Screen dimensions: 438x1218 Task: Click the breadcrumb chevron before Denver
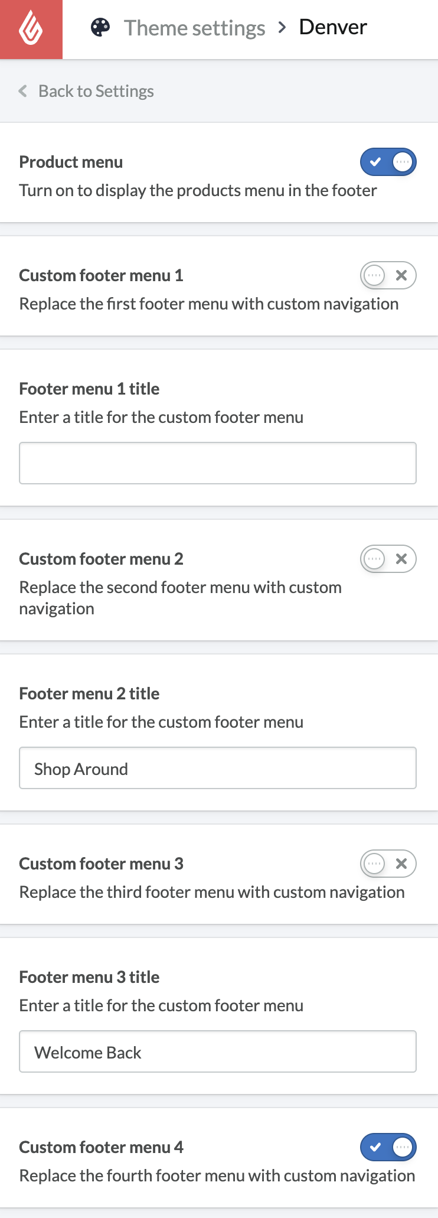click(282, 27)
